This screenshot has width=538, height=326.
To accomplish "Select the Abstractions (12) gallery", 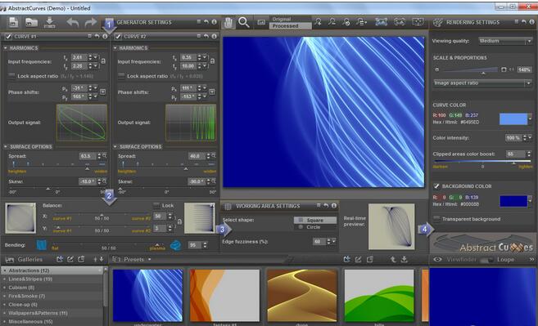I will tap(52, 270).
